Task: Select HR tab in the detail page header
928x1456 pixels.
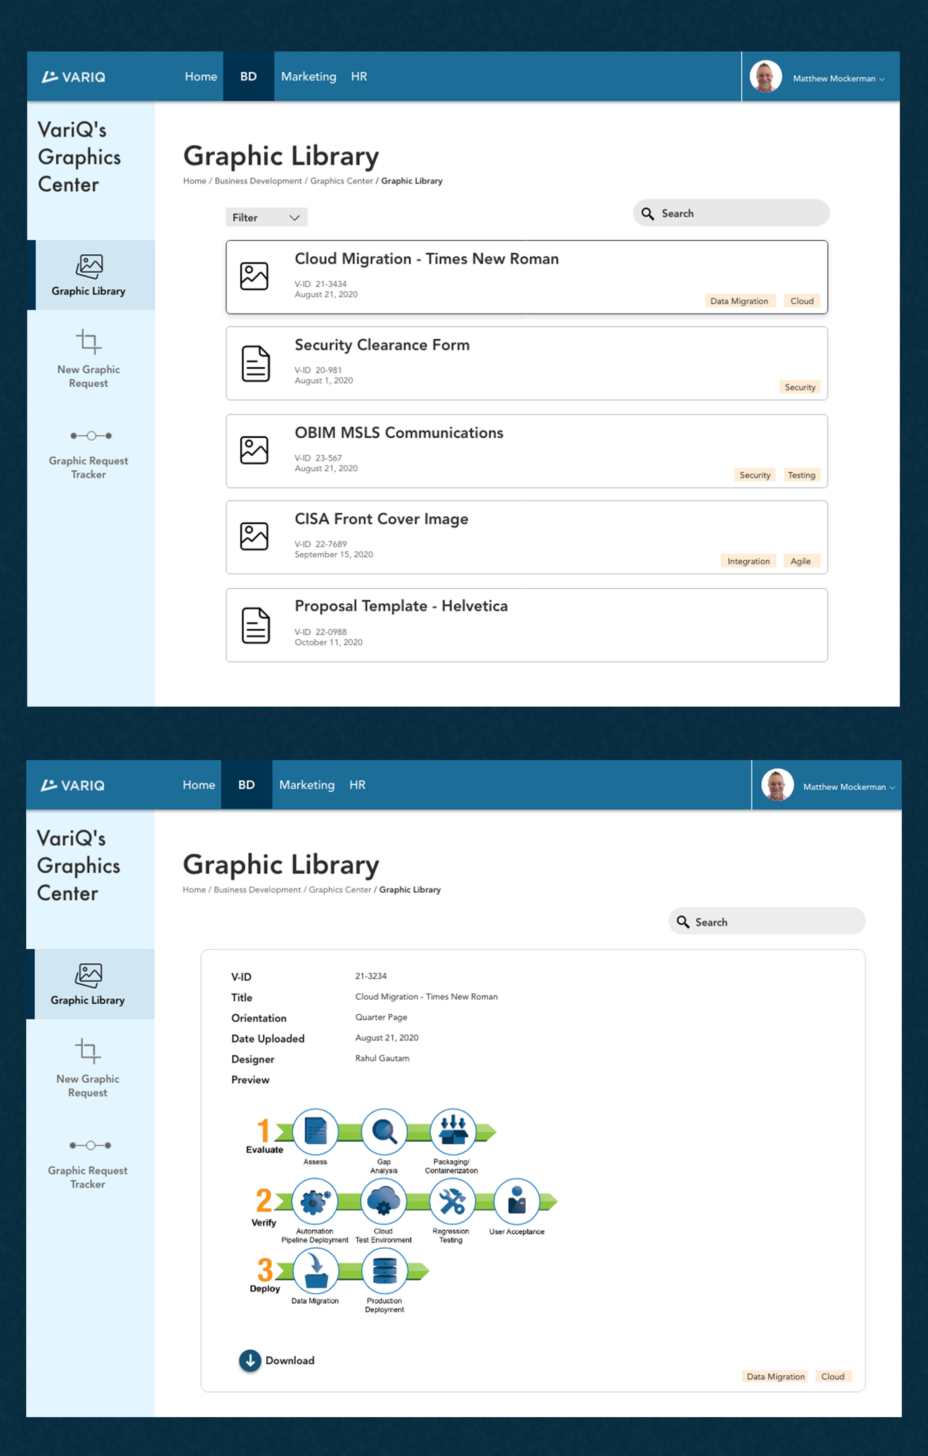Action: pyautogui.click(x=357, y=785)
